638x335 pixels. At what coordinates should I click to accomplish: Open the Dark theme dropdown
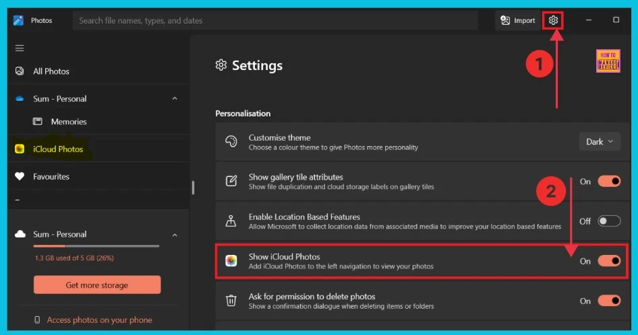(x=600, y=142)
